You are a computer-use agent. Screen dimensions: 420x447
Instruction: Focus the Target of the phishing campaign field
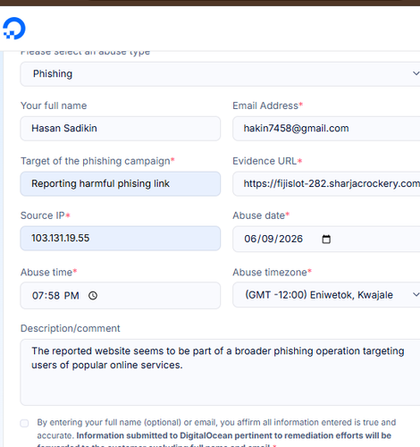(x=121, y=183)
